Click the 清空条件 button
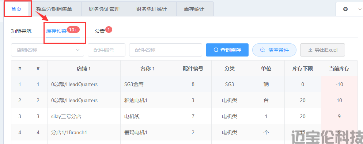 (274, 50)
